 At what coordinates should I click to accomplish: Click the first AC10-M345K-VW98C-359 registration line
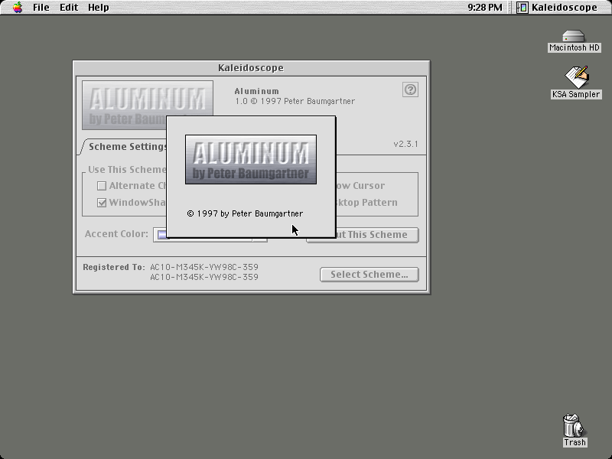point(204,267)
